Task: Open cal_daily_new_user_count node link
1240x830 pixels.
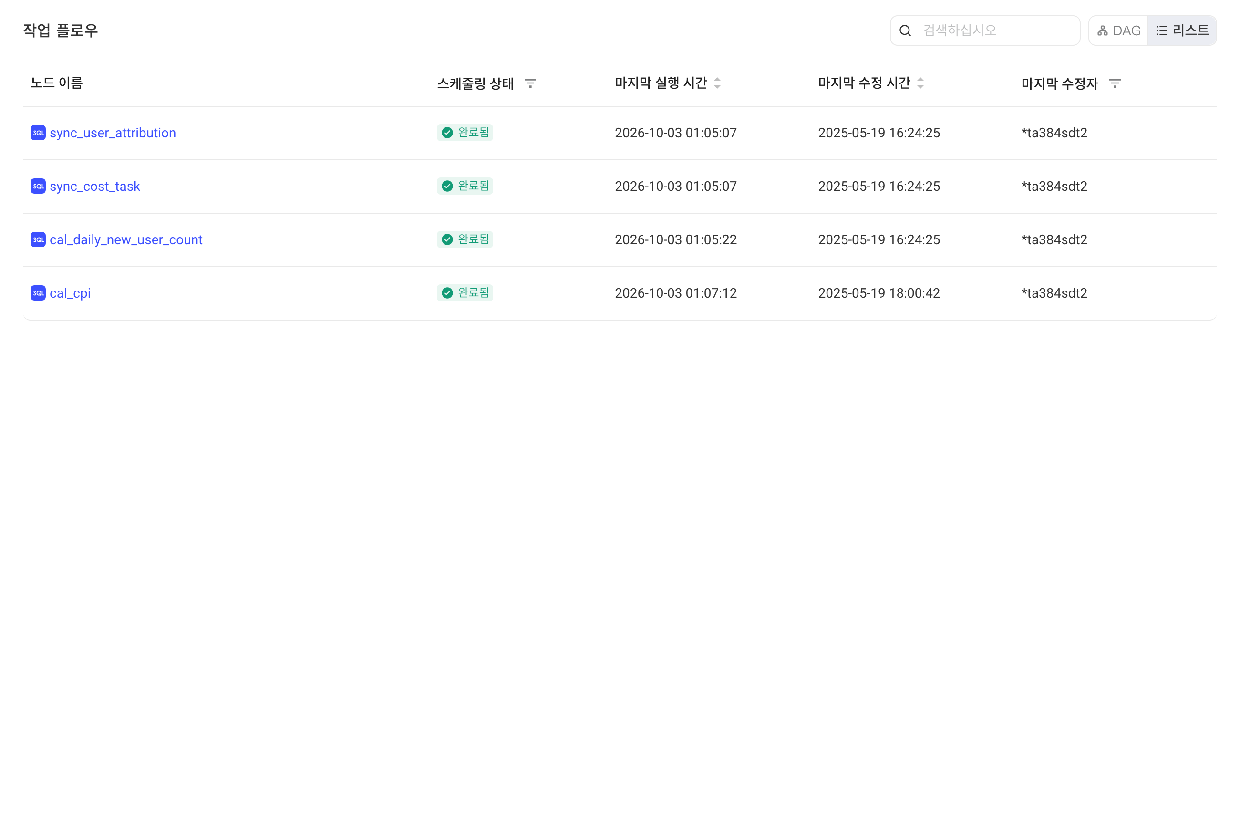Action: (126, 240)
